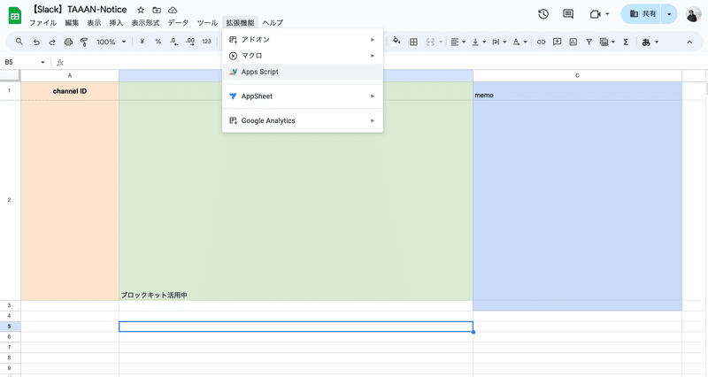Open the borders tool
The height and width of the screenshot is (377, 708).
pyautogui.click(x=413, y=42)
